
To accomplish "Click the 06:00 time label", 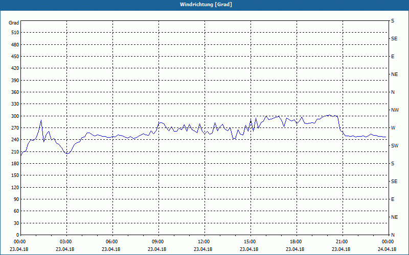I will point(111,242).
